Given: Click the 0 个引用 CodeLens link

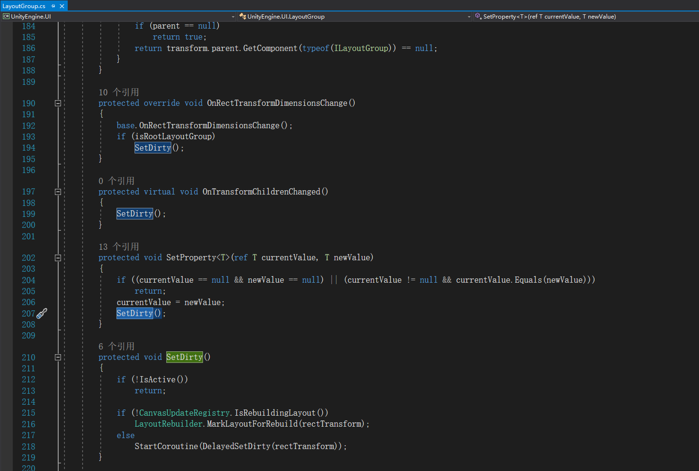Looking at the screenshot, I should pos(116,181).
